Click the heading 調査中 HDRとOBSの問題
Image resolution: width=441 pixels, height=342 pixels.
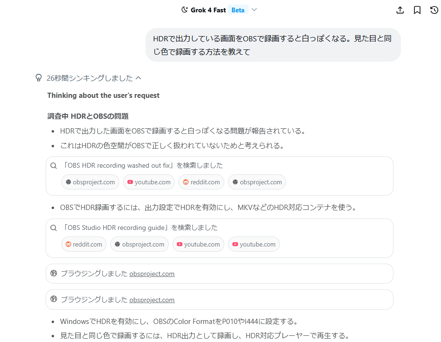[x=88, y=116]
